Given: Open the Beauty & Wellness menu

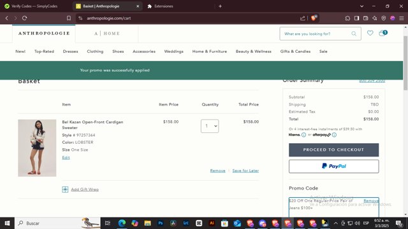Looking at the screenshot, I should pos(254,52).
